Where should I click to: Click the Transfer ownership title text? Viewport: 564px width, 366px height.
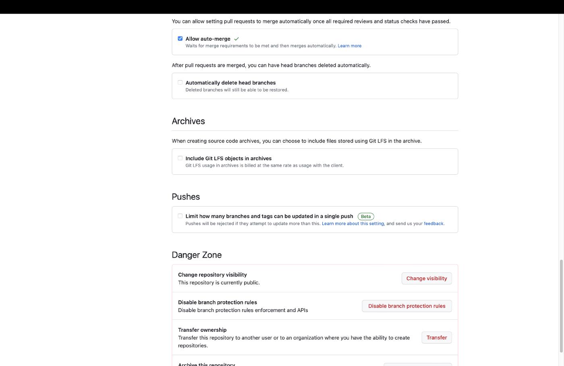(x=202, y=330)
